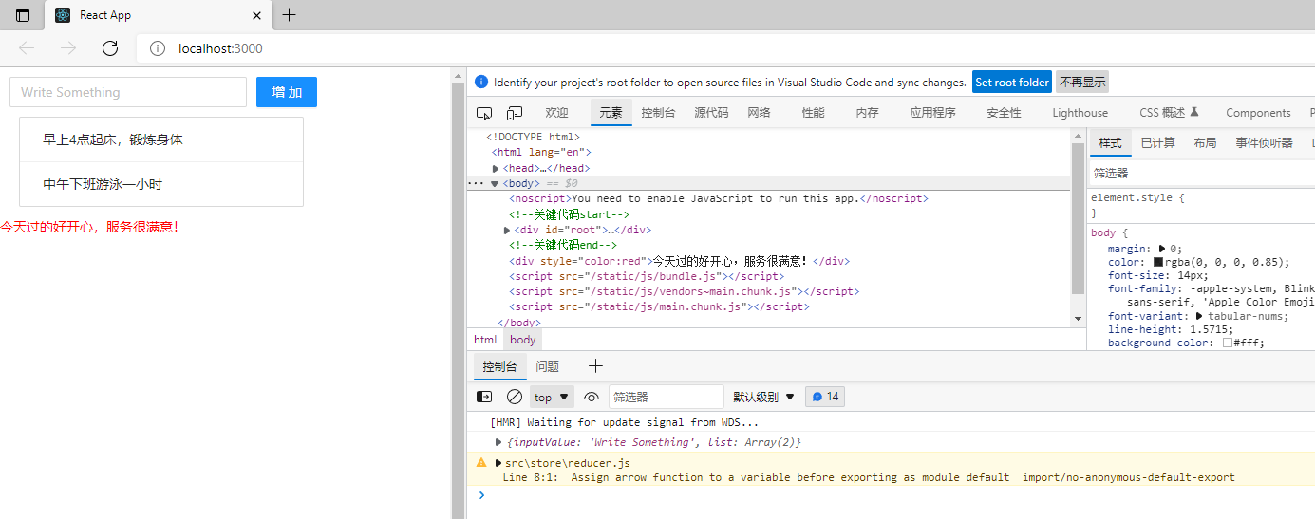Select the 元素 tab
Image resolution: width=1315 pixels, height=519 pixels.
pos(611,113)
